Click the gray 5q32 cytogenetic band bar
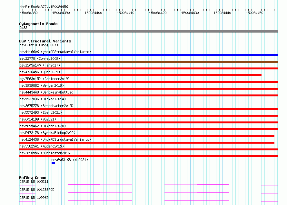 (x=148, y=31)
